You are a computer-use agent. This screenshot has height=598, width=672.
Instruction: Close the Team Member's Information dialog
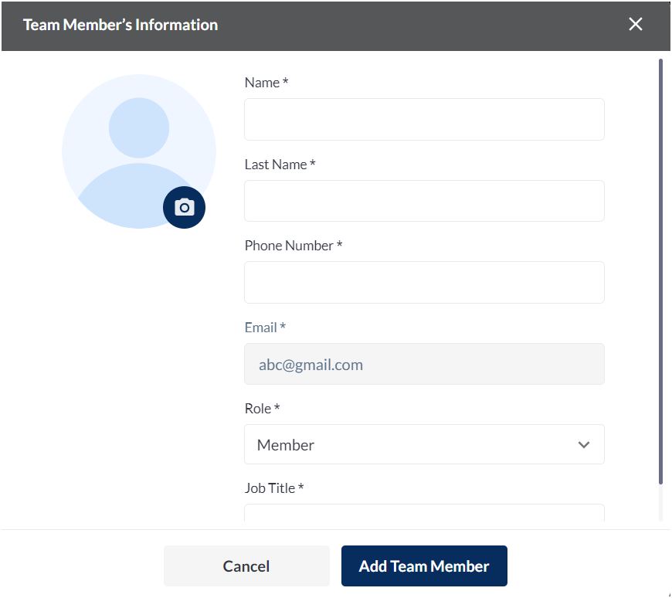[635, 25]
